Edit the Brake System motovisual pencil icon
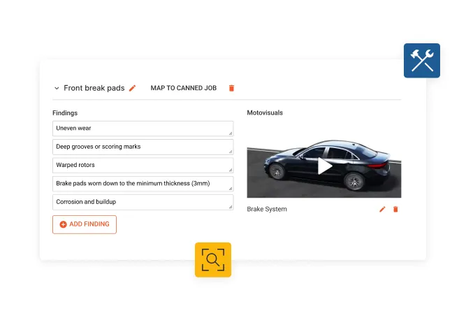The image size is (466, 320). tap(382, 209)
